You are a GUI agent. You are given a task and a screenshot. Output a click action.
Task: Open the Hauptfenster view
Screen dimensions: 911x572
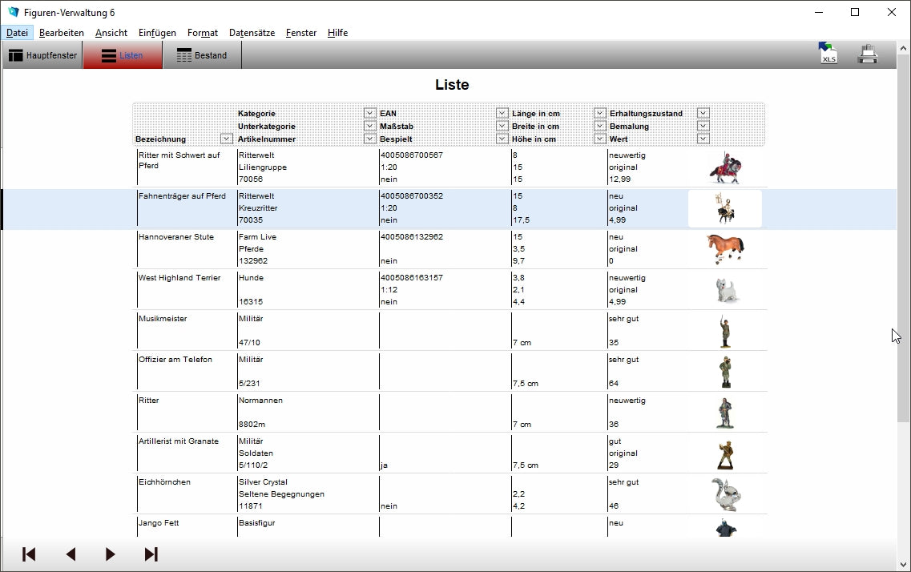42,55
